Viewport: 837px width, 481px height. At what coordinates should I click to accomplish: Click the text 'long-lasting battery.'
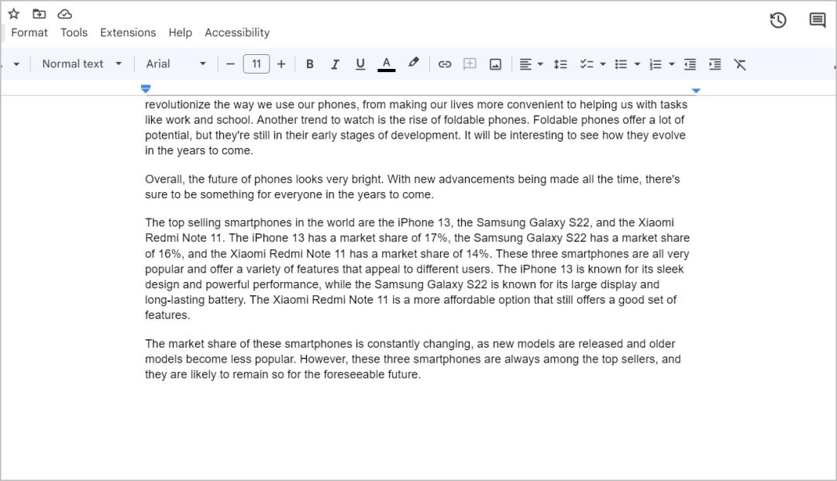195,300
